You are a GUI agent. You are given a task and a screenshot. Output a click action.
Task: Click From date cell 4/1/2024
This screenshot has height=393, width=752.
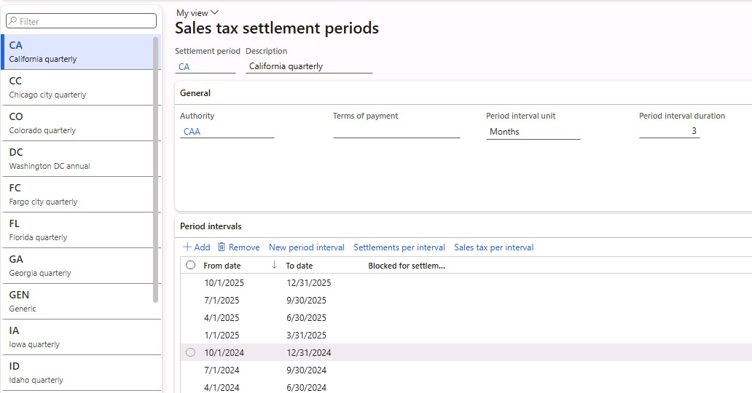point(222,387)
